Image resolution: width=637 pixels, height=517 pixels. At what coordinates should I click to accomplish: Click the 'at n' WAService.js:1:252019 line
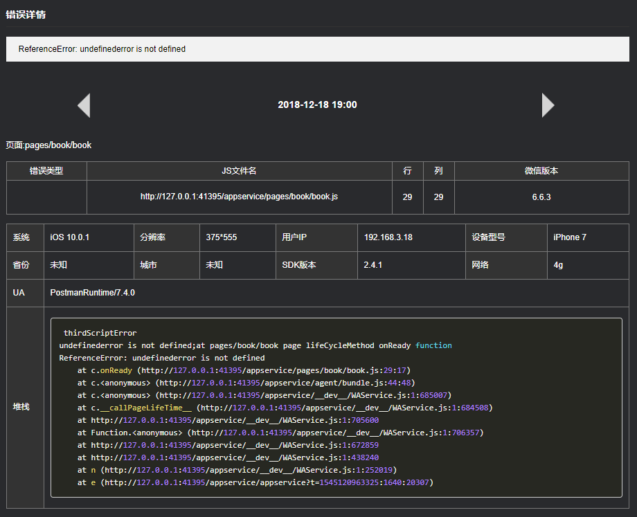[x=237, y=471]
